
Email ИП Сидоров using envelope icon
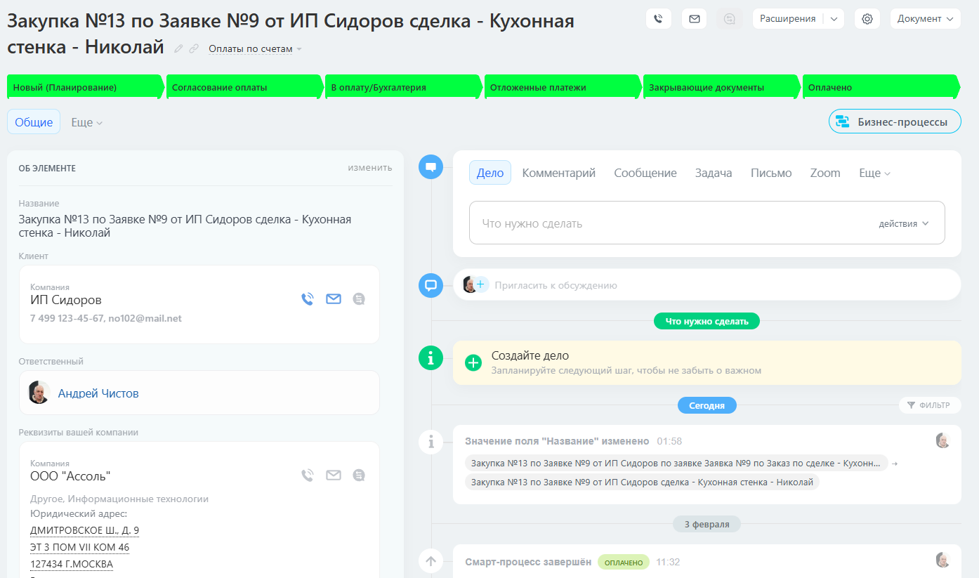tap(333, 299)
